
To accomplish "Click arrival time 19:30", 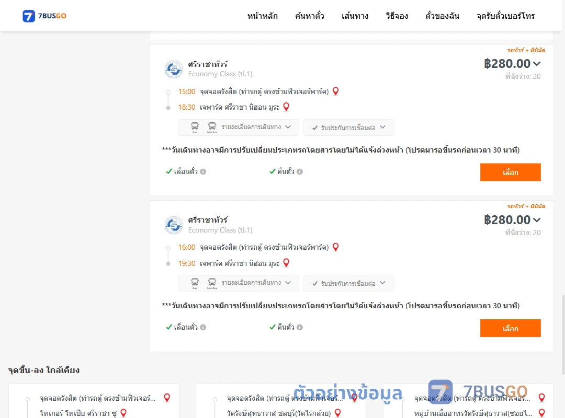I will [187, 263].
